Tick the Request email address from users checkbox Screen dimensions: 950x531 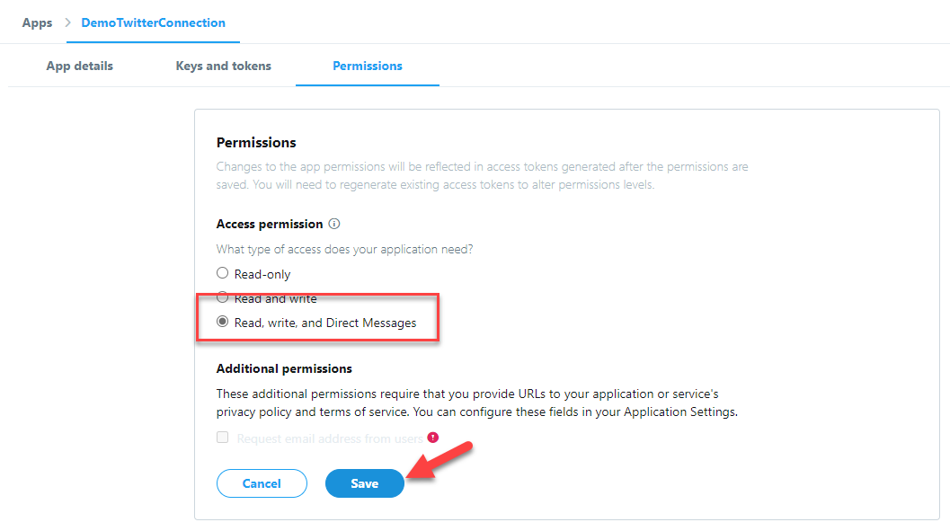[223, 438]
